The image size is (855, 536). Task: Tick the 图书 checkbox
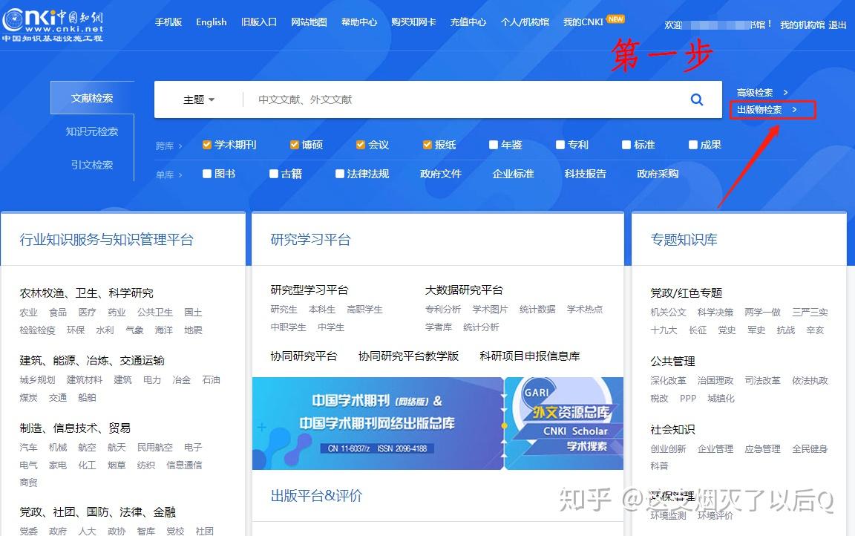[x=207, y=174]
